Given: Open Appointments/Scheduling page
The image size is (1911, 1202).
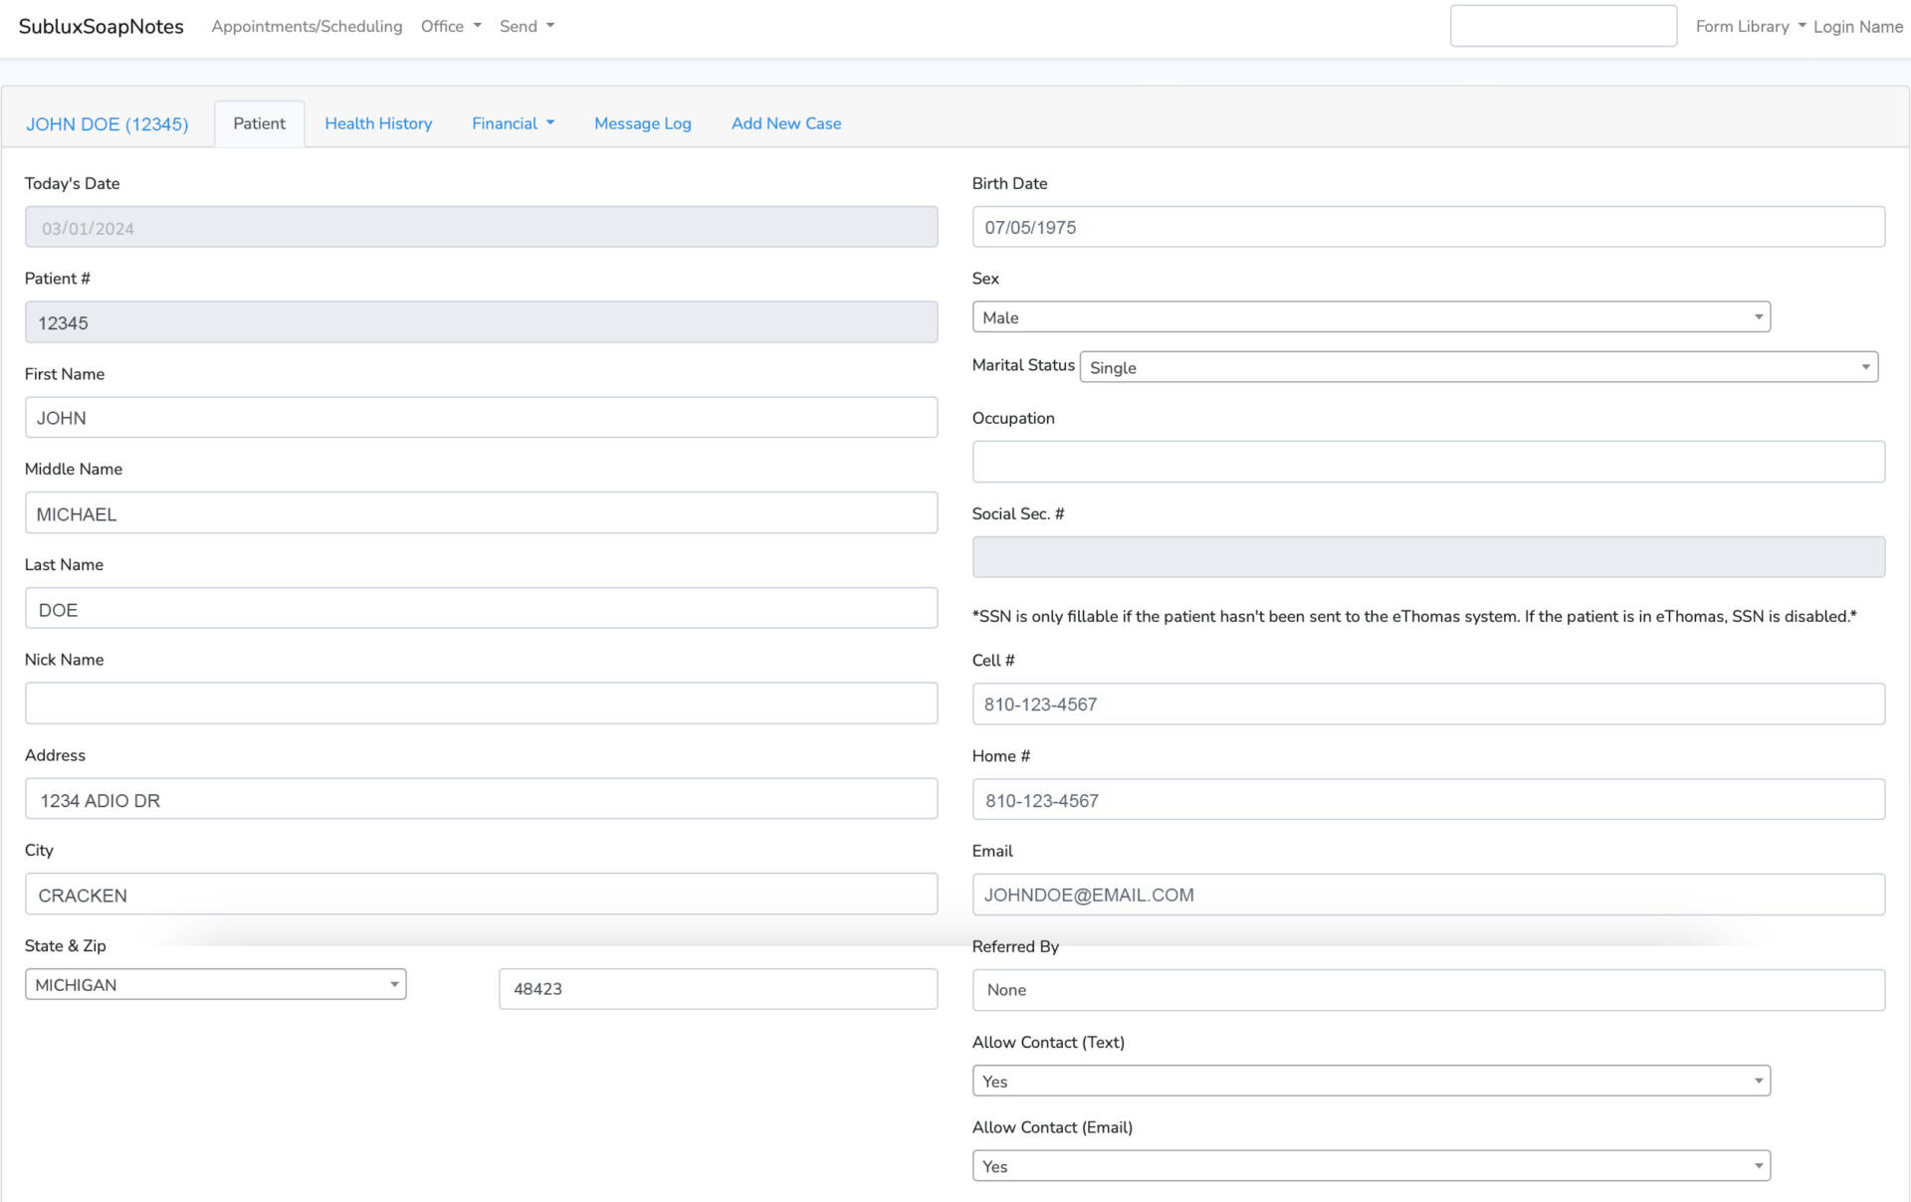Looking at the screenshot, I should 307,27.
